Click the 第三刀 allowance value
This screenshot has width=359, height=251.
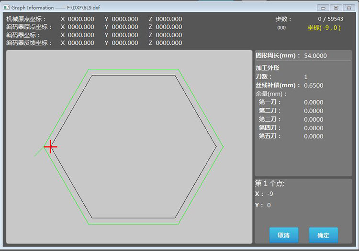314,119
